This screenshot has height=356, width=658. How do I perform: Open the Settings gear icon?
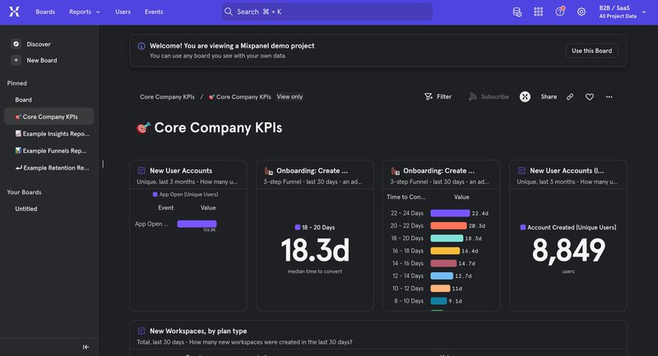point(582,12)
